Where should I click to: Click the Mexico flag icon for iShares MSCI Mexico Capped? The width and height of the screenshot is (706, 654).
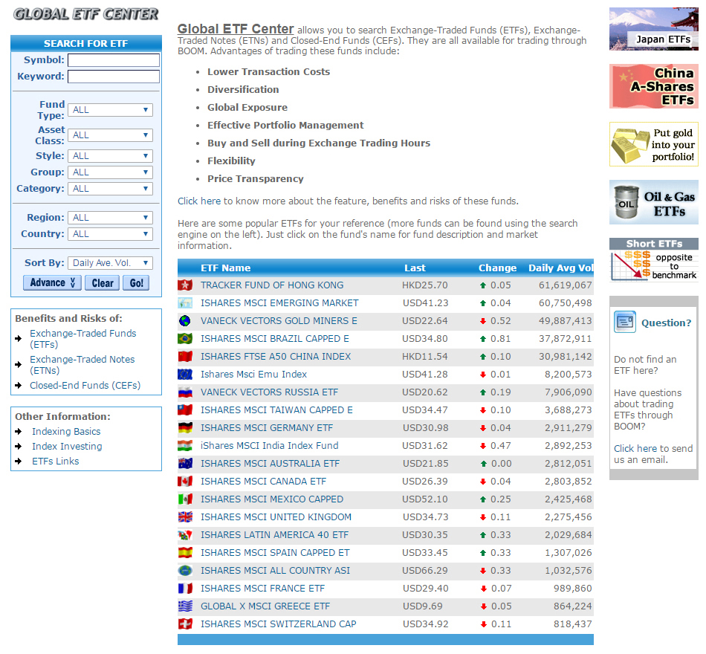coord(185,499)
